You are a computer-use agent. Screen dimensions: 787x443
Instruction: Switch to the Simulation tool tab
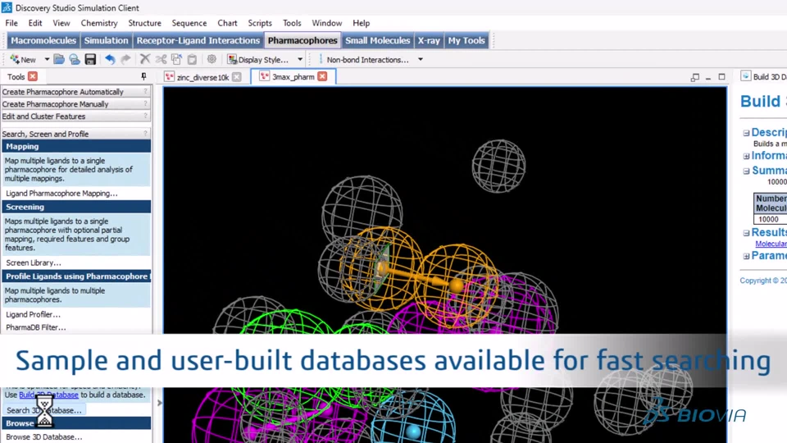pyautogui.click(x=106, y=41)
